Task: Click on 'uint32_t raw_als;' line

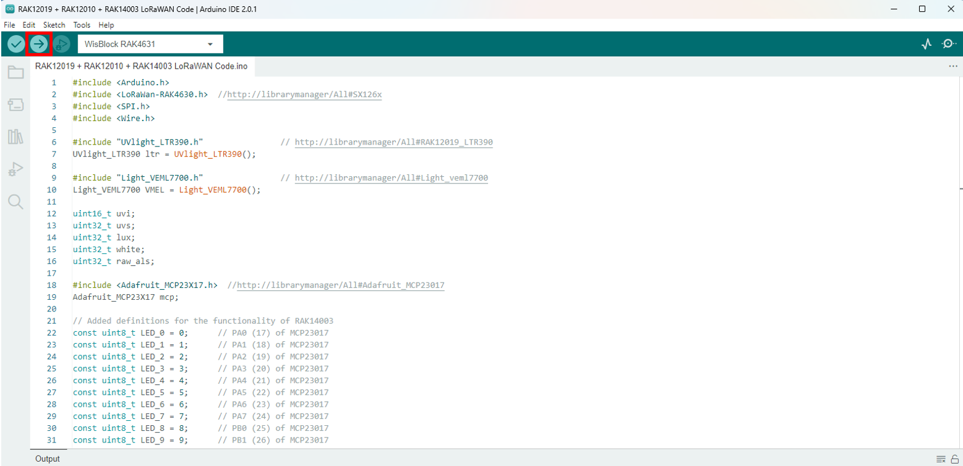Action: pos(113,261)
